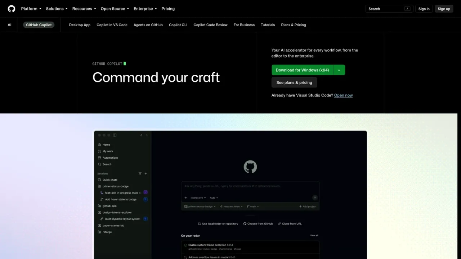This screenshot has height=259, width=461.
Task: Click the plus icon next to Sessions header
Action: (146, 174)
